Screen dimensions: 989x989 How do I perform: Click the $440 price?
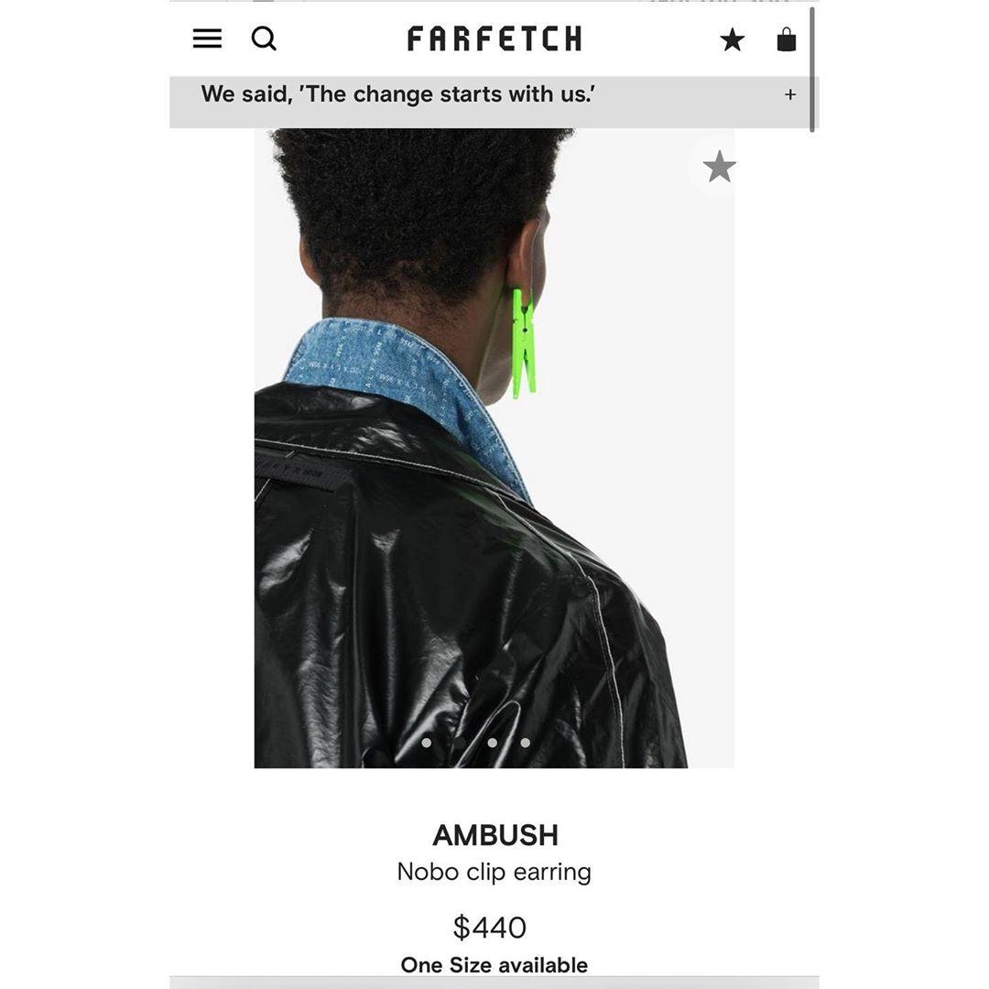coord(489,927)
